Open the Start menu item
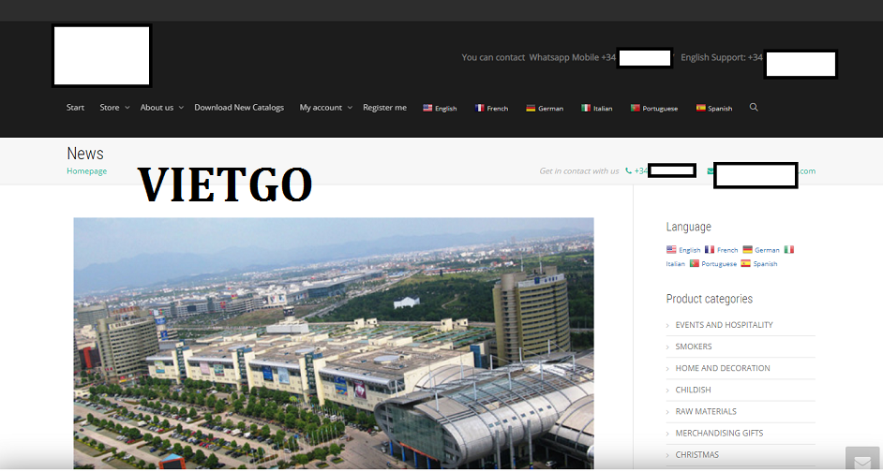Viewport: 883px width, 472px height. 76,108
